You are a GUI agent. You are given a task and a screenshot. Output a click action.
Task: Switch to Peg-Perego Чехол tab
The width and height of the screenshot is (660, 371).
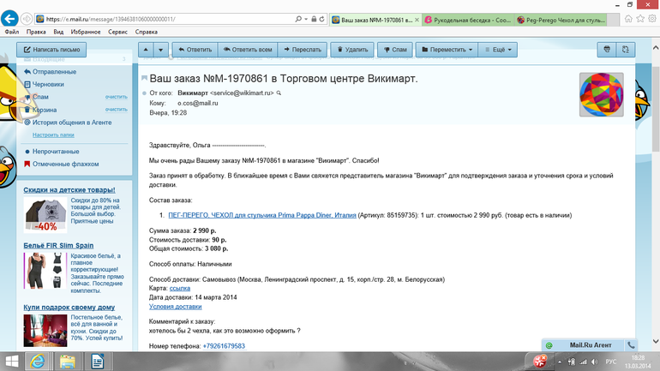coord(561,20)
